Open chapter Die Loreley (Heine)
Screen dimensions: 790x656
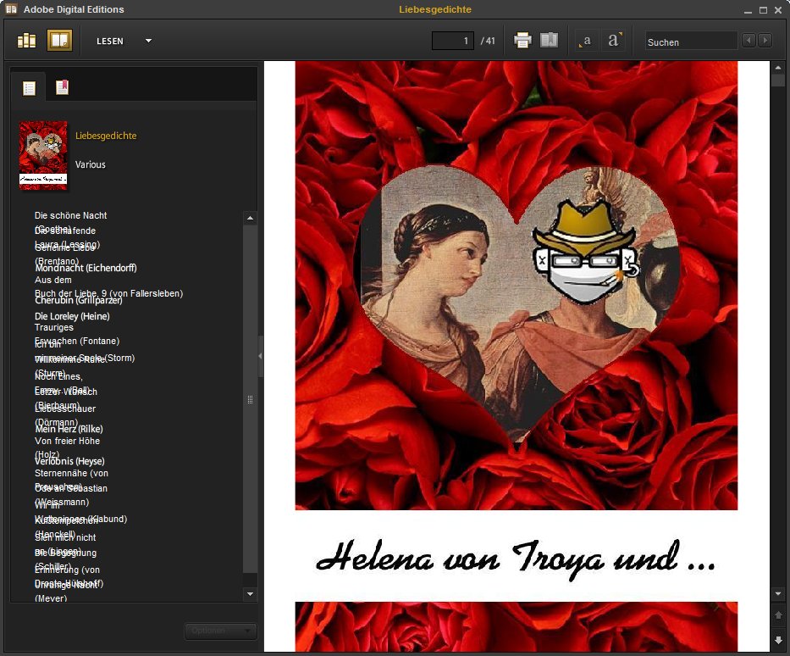click(72, 316)
